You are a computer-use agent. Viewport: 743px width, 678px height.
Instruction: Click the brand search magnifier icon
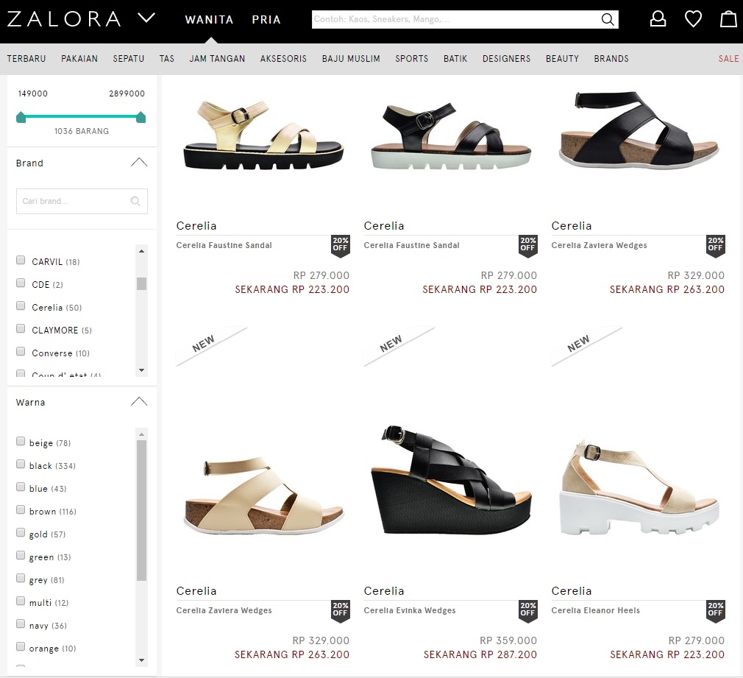(x=135, y=201)
